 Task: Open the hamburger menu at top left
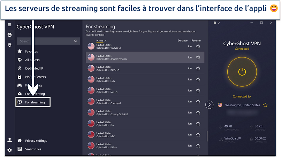pyautogui.click(x=9, y=25)
